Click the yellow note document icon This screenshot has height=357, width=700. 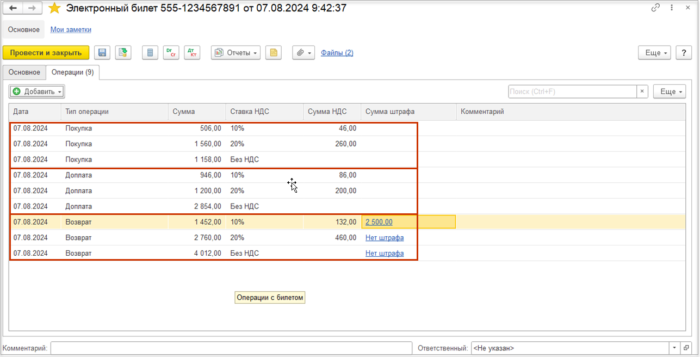[274, 53]
